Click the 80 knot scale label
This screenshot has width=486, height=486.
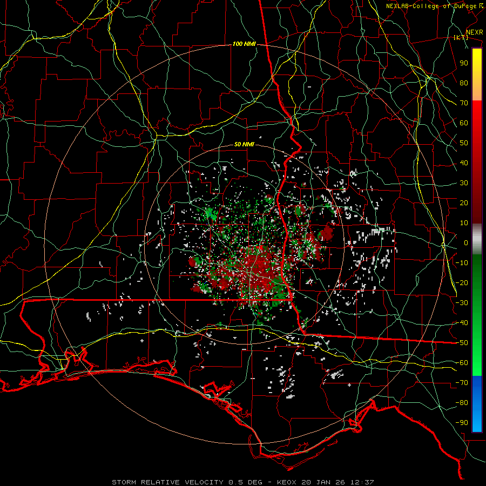464,83
